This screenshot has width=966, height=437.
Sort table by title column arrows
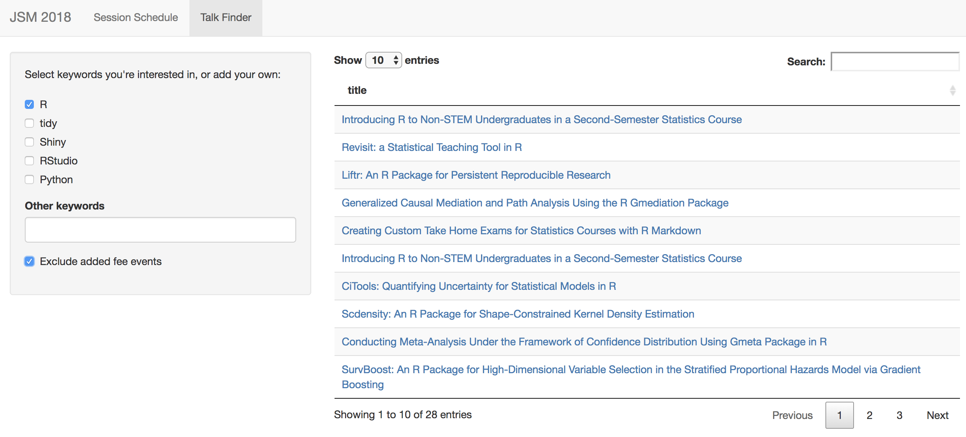click(x=952, y=90)
